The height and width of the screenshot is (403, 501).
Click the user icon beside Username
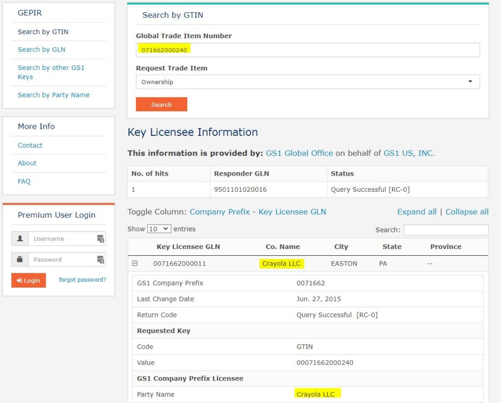pos(20,239)
